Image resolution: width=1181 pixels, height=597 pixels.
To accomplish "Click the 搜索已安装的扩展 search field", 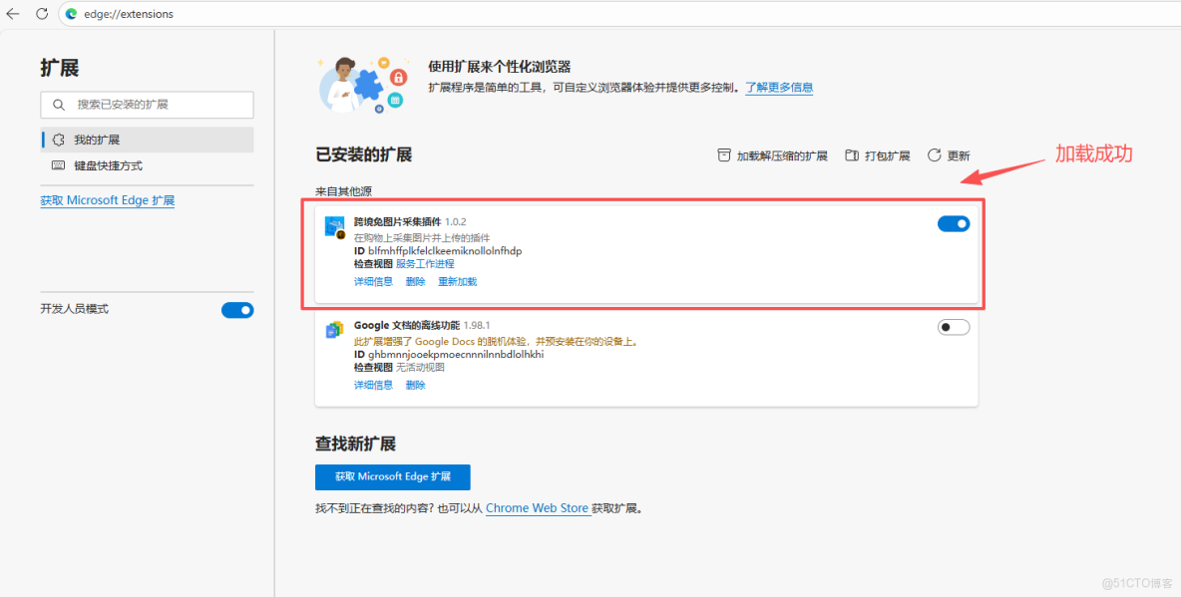I will coord(150,105).
